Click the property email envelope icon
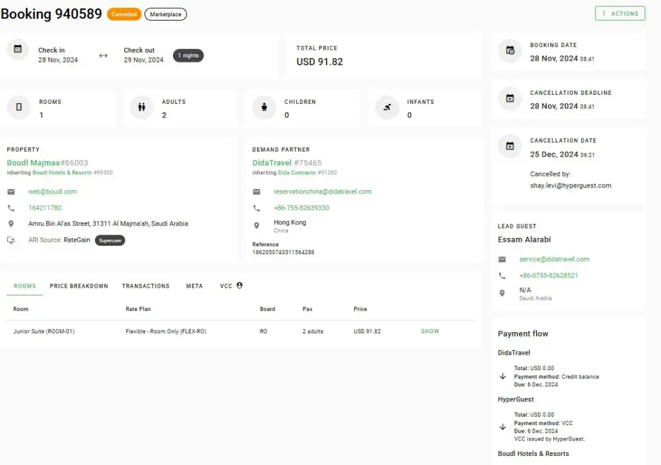This screenshot has width=661, height=465. 11,192
